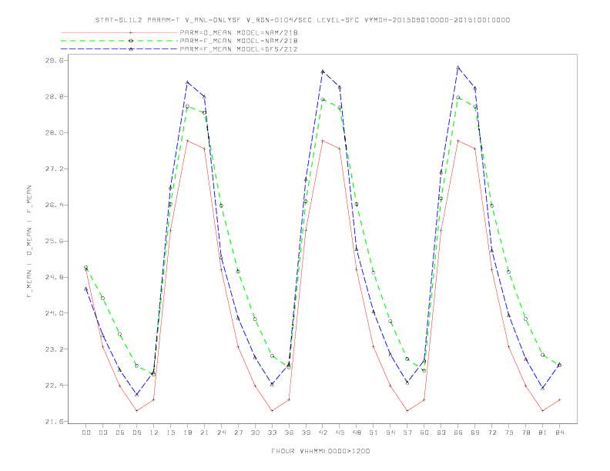
Task: Click x-axis tick label 48
Action: pyautogui.click(x=357, y=433)
